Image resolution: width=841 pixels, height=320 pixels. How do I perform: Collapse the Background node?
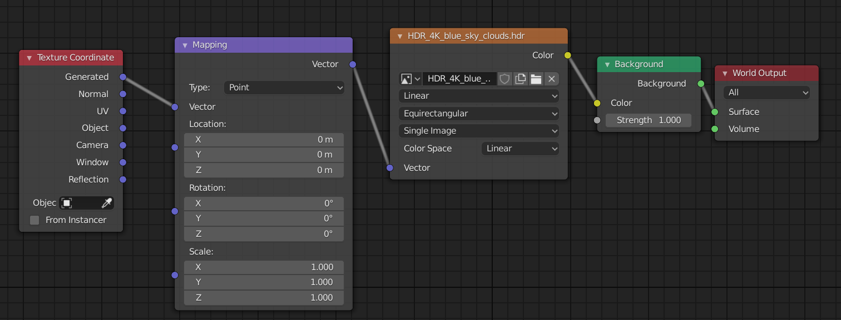click(607, 64)
